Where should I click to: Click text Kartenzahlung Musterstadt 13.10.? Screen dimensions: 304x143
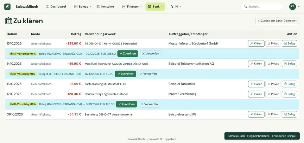[x=105, y=84]
